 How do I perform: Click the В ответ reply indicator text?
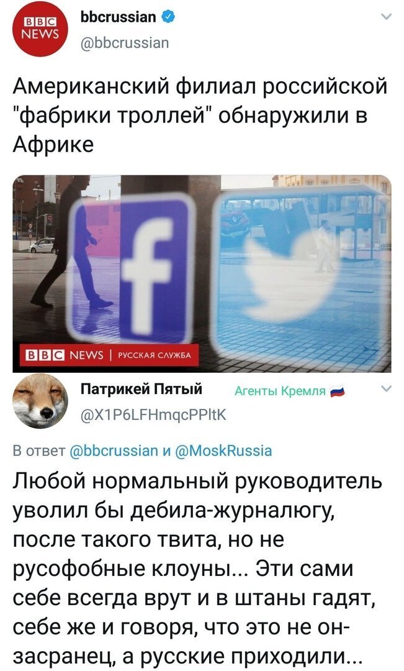[x=39, y=450]
